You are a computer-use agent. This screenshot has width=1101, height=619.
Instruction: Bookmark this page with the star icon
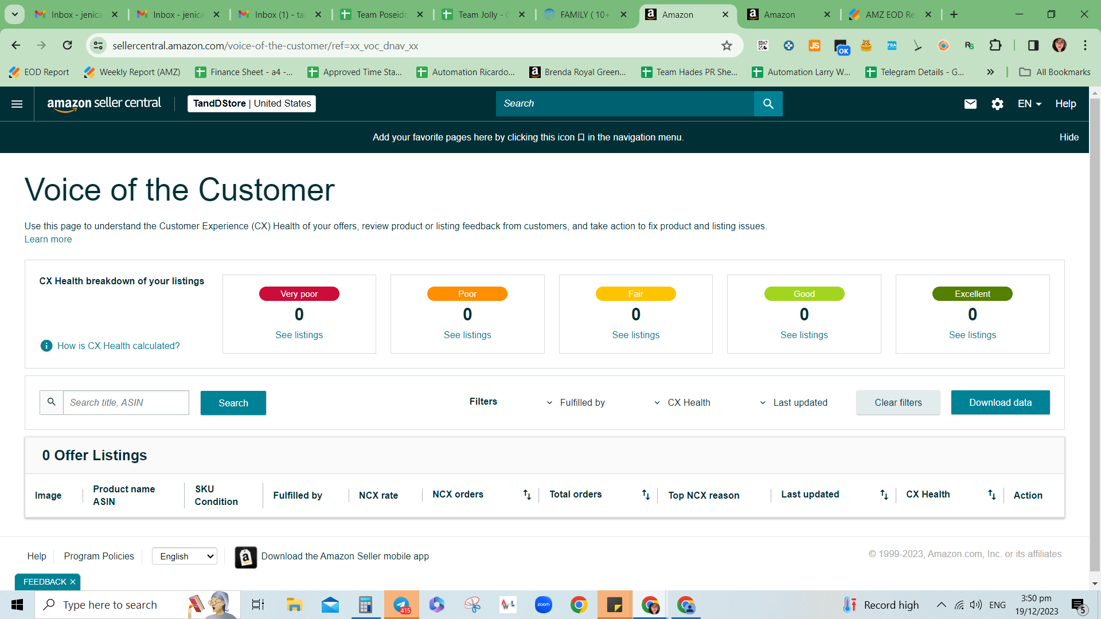727,45
